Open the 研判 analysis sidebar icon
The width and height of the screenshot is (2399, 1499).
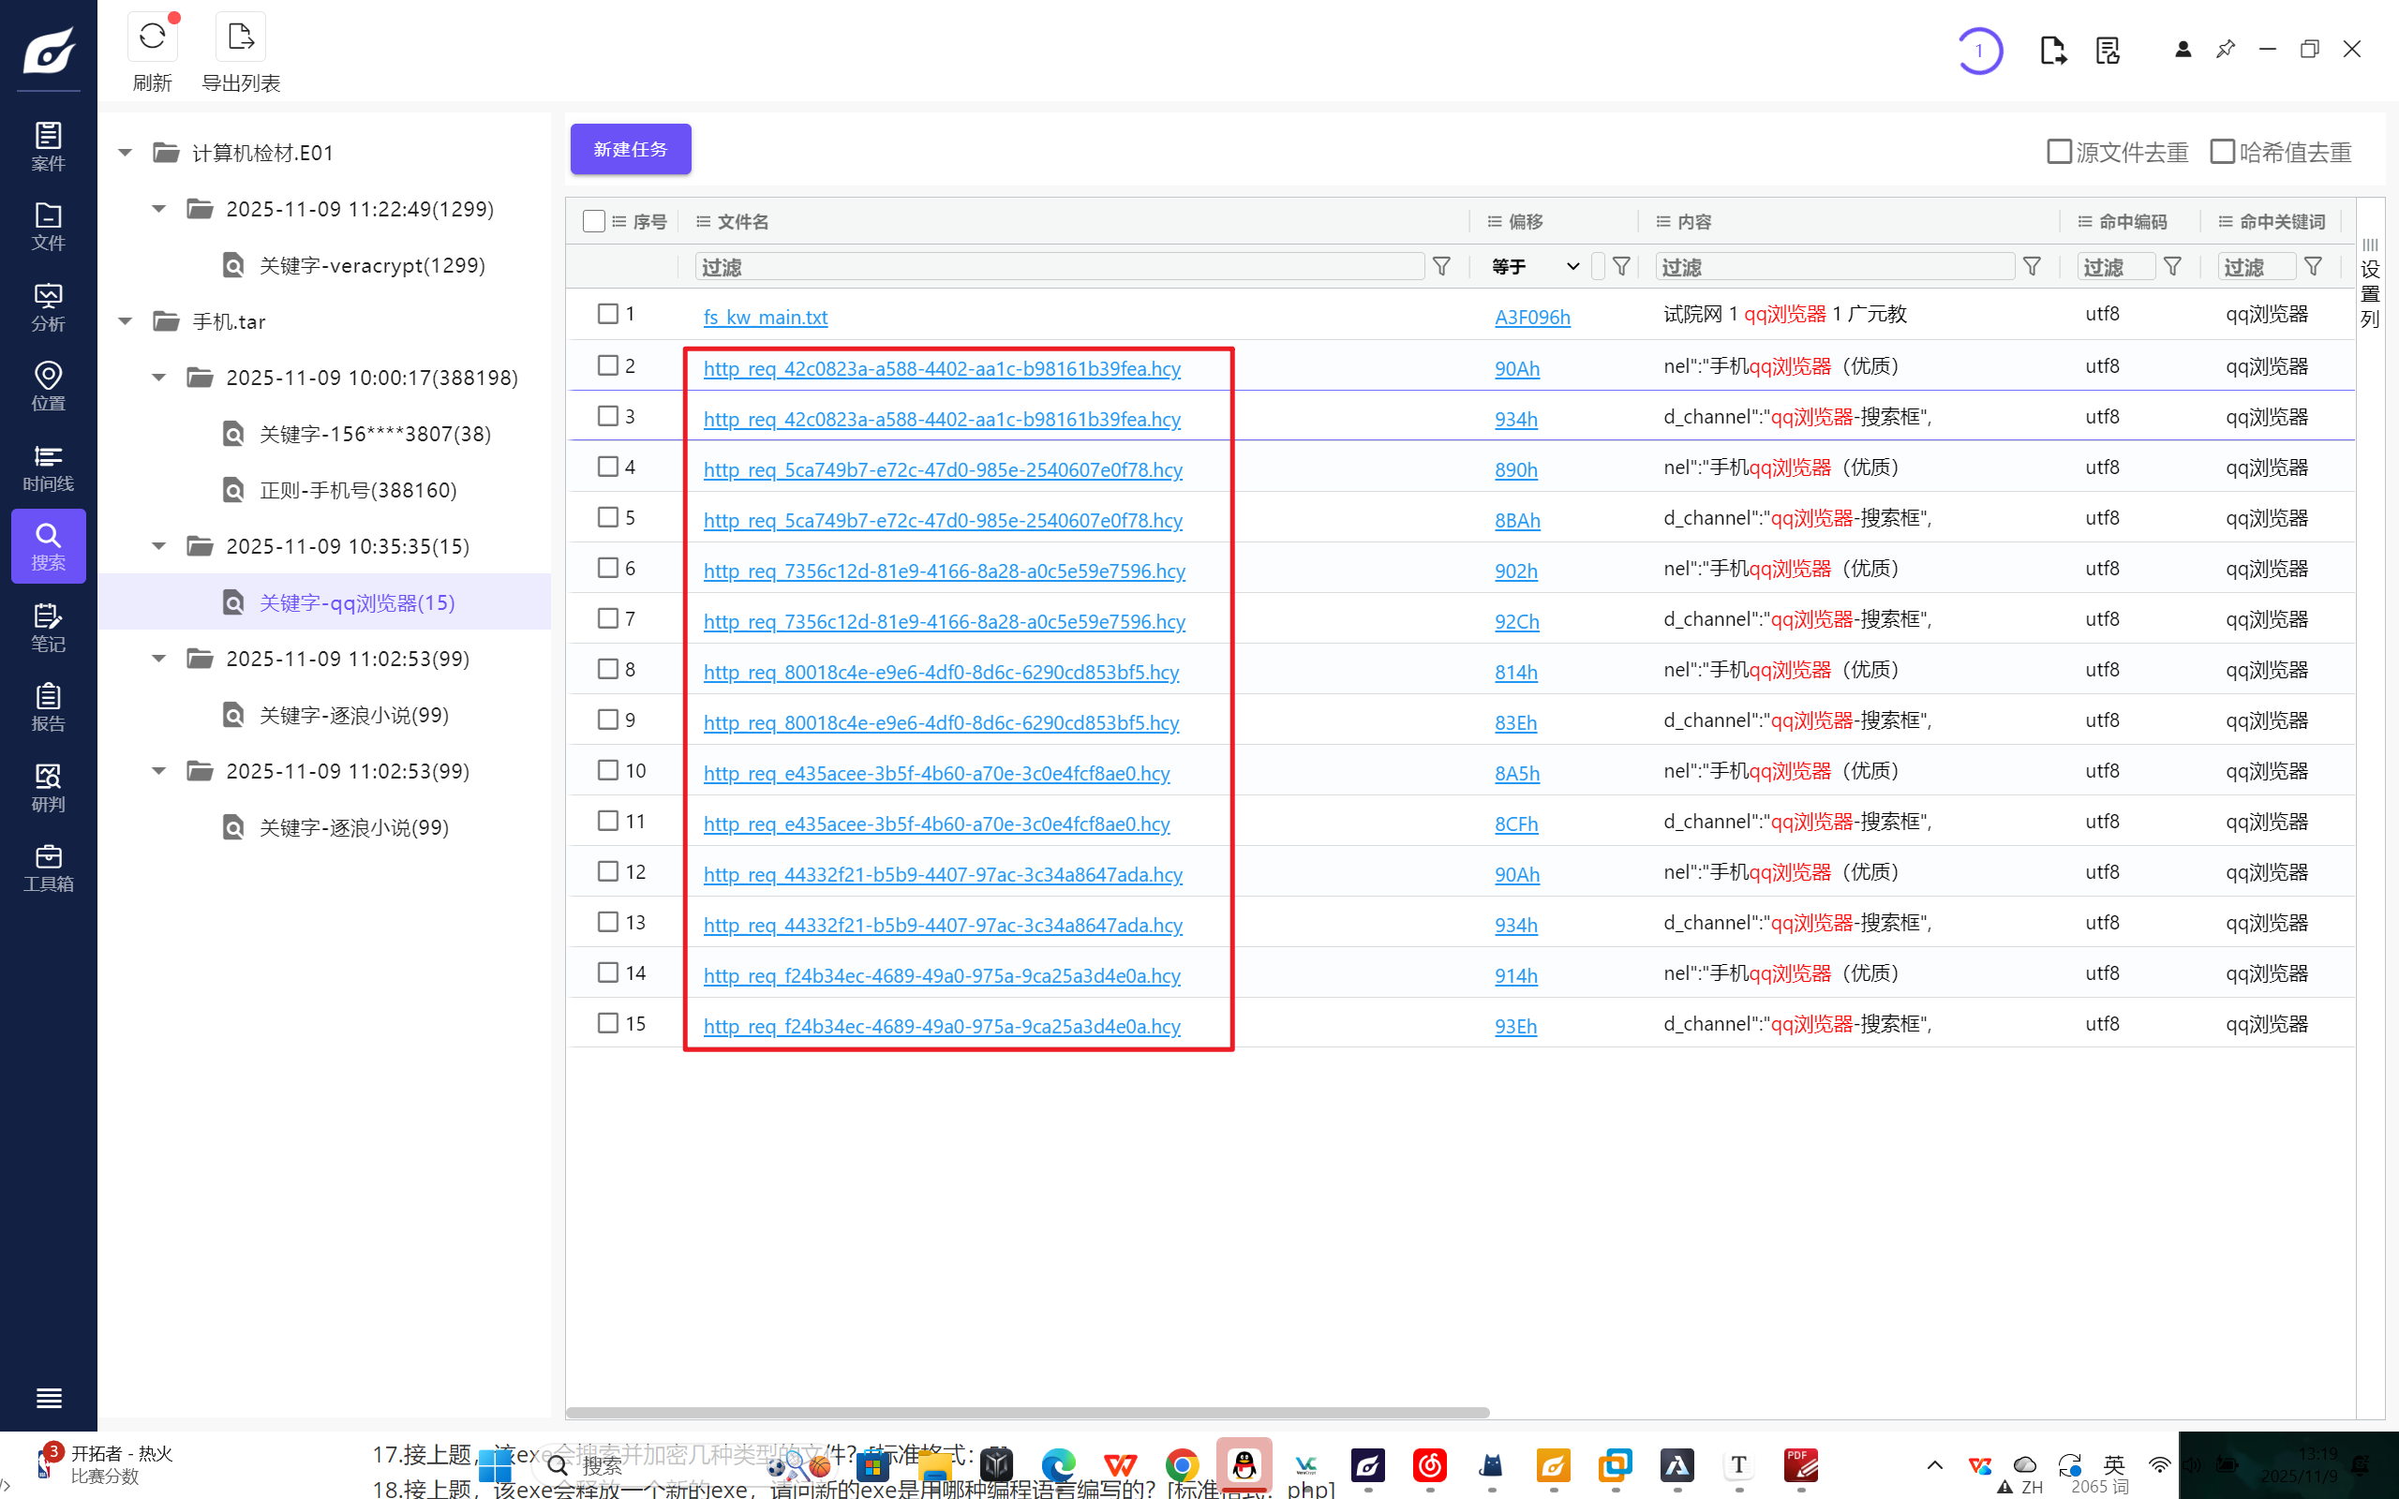coord(48,787)
